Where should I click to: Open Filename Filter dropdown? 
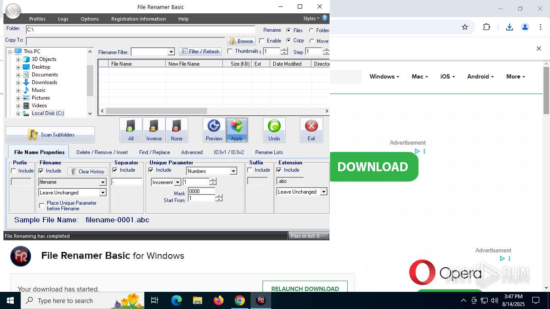171,52
